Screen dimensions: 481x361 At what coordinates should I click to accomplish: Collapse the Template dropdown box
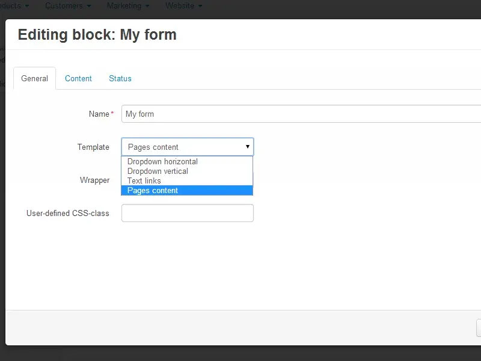point(188,147)
